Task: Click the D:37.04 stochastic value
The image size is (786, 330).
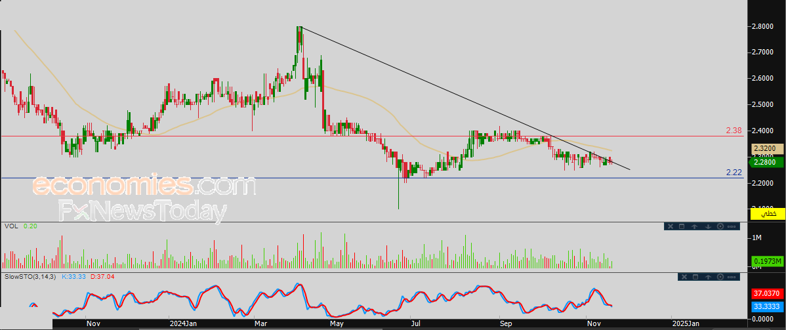Action: click(x=101, y=276)
